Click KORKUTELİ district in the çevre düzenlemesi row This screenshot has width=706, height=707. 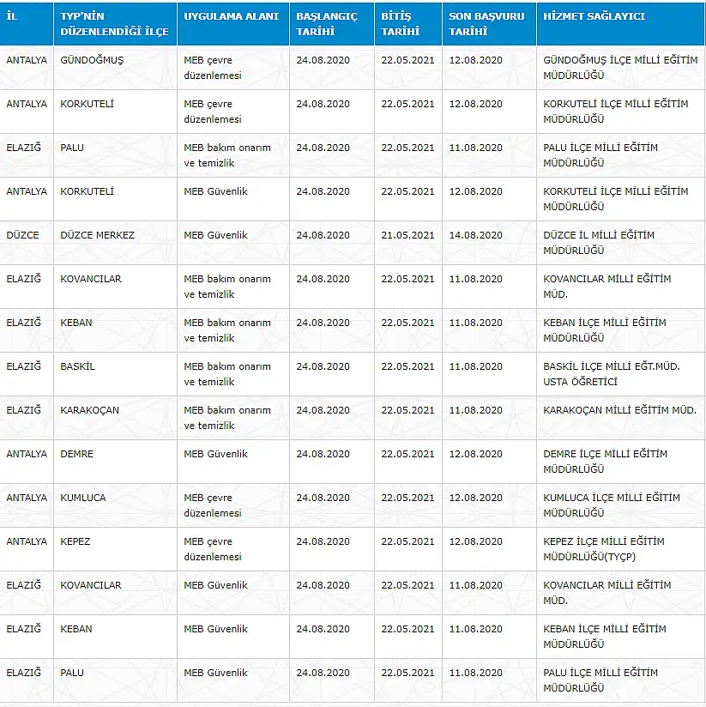click(x=116, y=112)
